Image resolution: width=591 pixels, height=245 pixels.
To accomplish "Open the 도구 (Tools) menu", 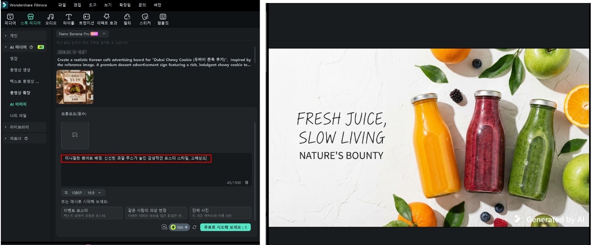I will point(92,5).
